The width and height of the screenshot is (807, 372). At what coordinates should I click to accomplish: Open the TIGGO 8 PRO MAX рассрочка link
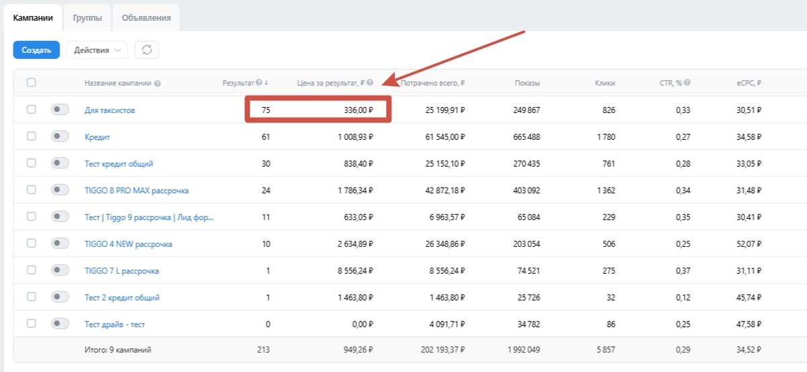point(137,190)
